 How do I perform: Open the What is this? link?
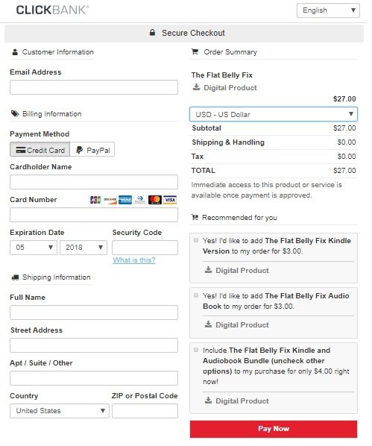[134, 260]
